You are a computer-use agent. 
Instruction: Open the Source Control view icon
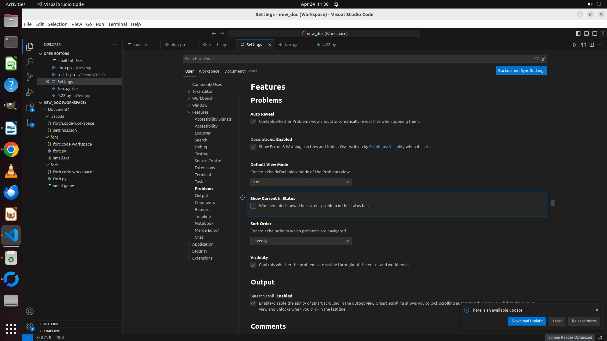click(x=30, y=77)
